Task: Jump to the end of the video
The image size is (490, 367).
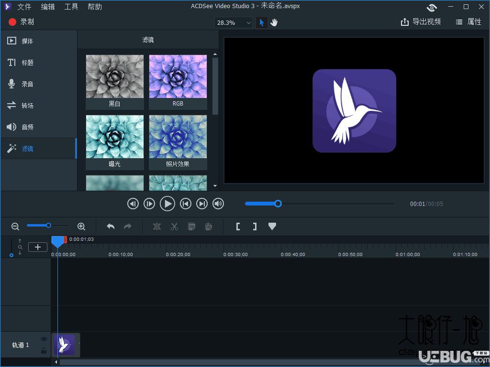Action: click(x=202, y=204)
